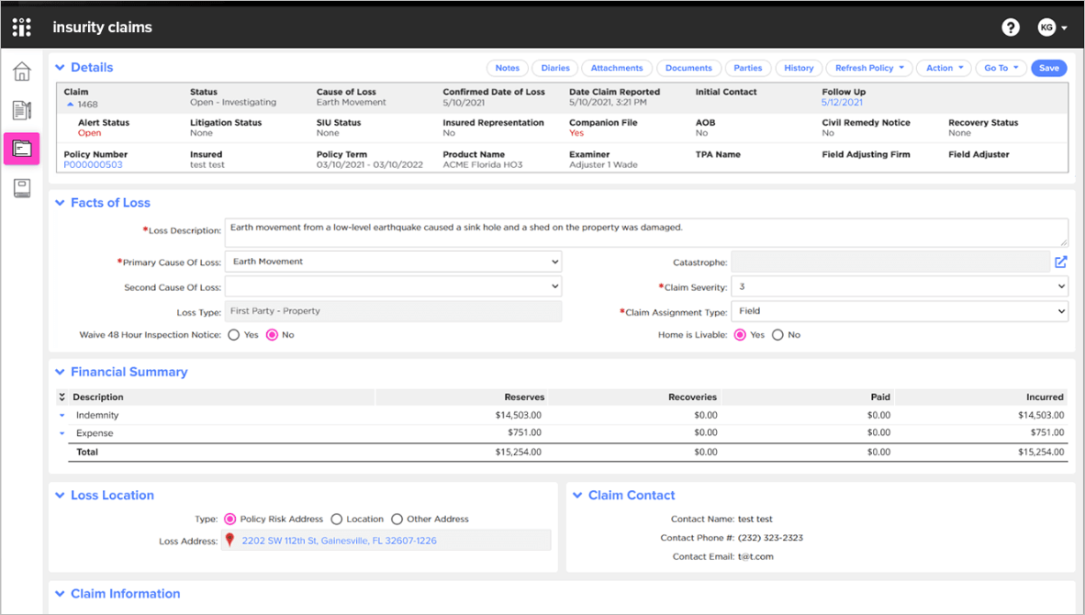The width and height of the screenshot is (1085, 615).
Task: Click the Save button
Action: click(x=1048, y=68)
